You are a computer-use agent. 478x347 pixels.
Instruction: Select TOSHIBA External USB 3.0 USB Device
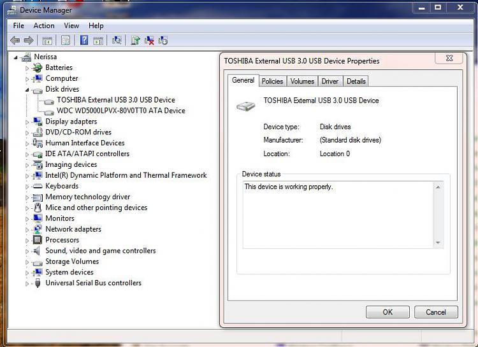click(x=116, y=100)
